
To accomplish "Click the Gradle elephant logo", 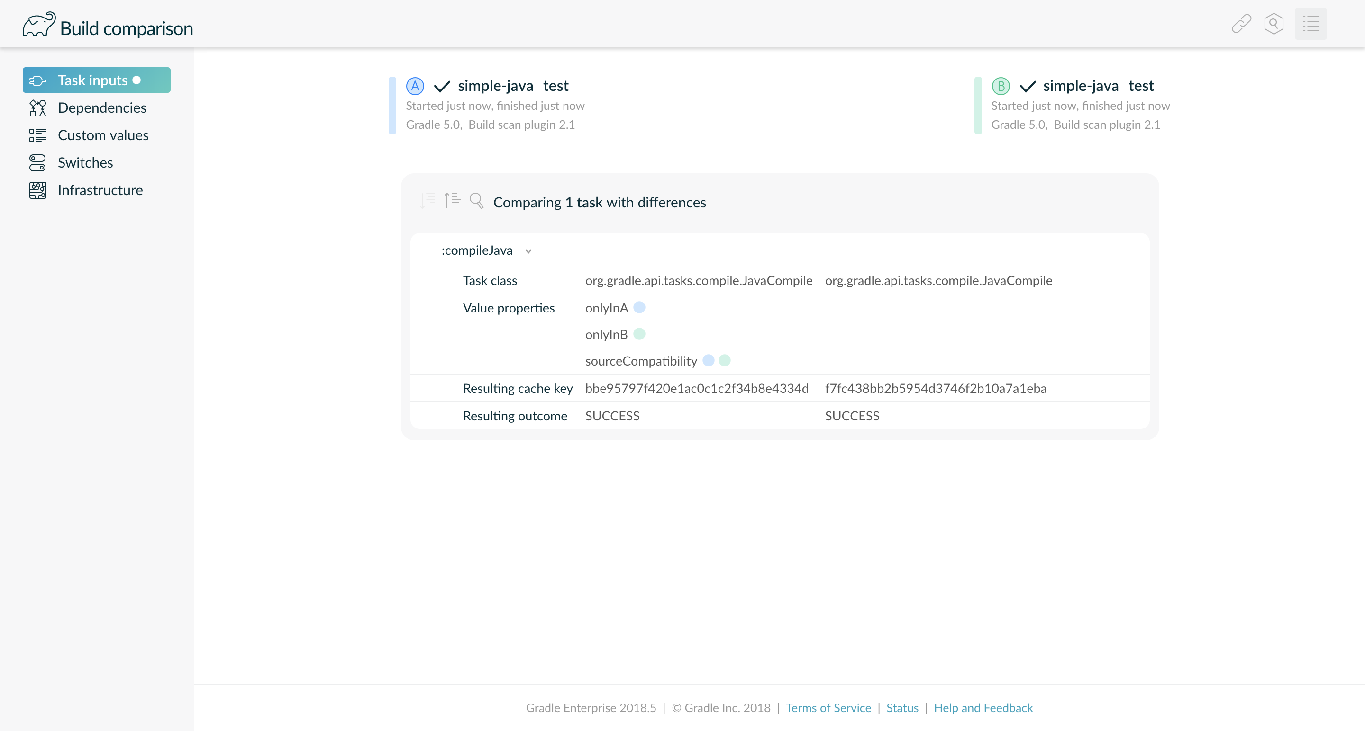I will pyautogui.click(x=39, y=25).
